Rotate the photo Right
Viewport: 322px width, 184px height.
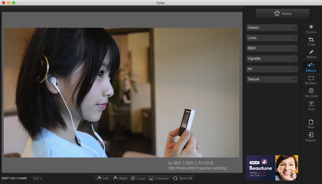click(x=120, y=178)
